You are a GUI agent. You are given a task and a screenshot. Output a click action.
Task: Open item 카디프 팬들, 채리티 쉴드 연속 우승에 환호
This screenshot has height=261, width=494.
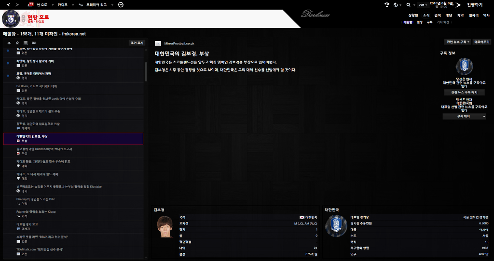(x=73, y=164)
